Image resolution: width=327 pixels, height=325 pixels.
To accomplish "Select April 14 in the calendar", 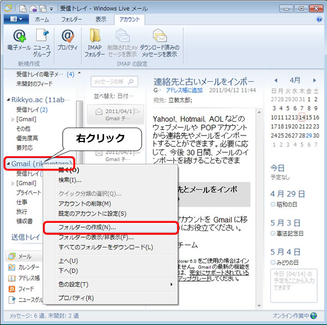I will click(x=302, y=117).
